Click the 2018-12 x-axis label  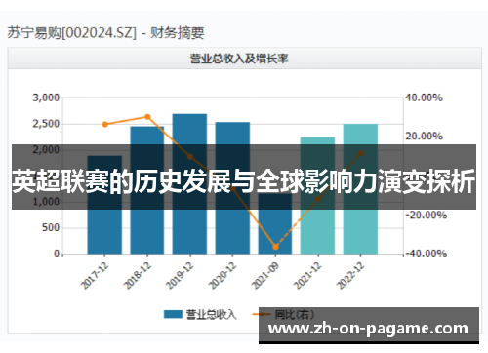[x=137, y=276]
